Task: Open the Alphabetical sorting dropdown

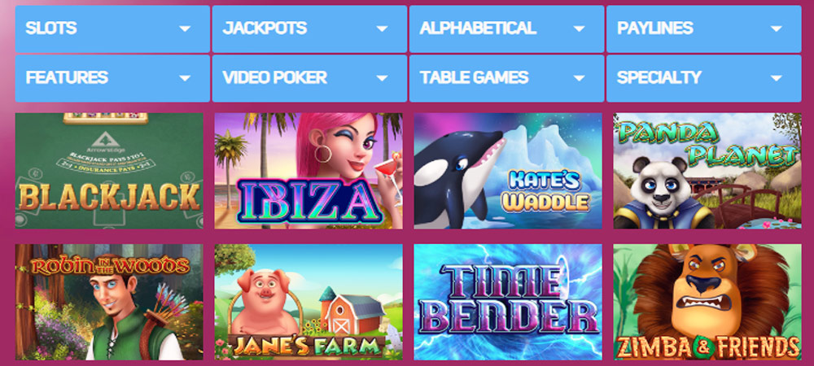Action: (506, 29)
